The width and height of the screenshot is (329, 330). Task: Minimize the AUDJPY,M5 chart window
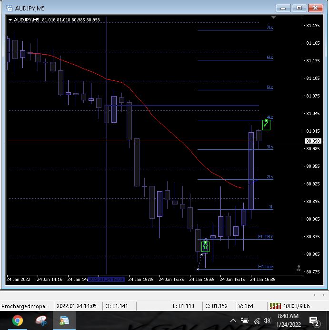point(283,8)
